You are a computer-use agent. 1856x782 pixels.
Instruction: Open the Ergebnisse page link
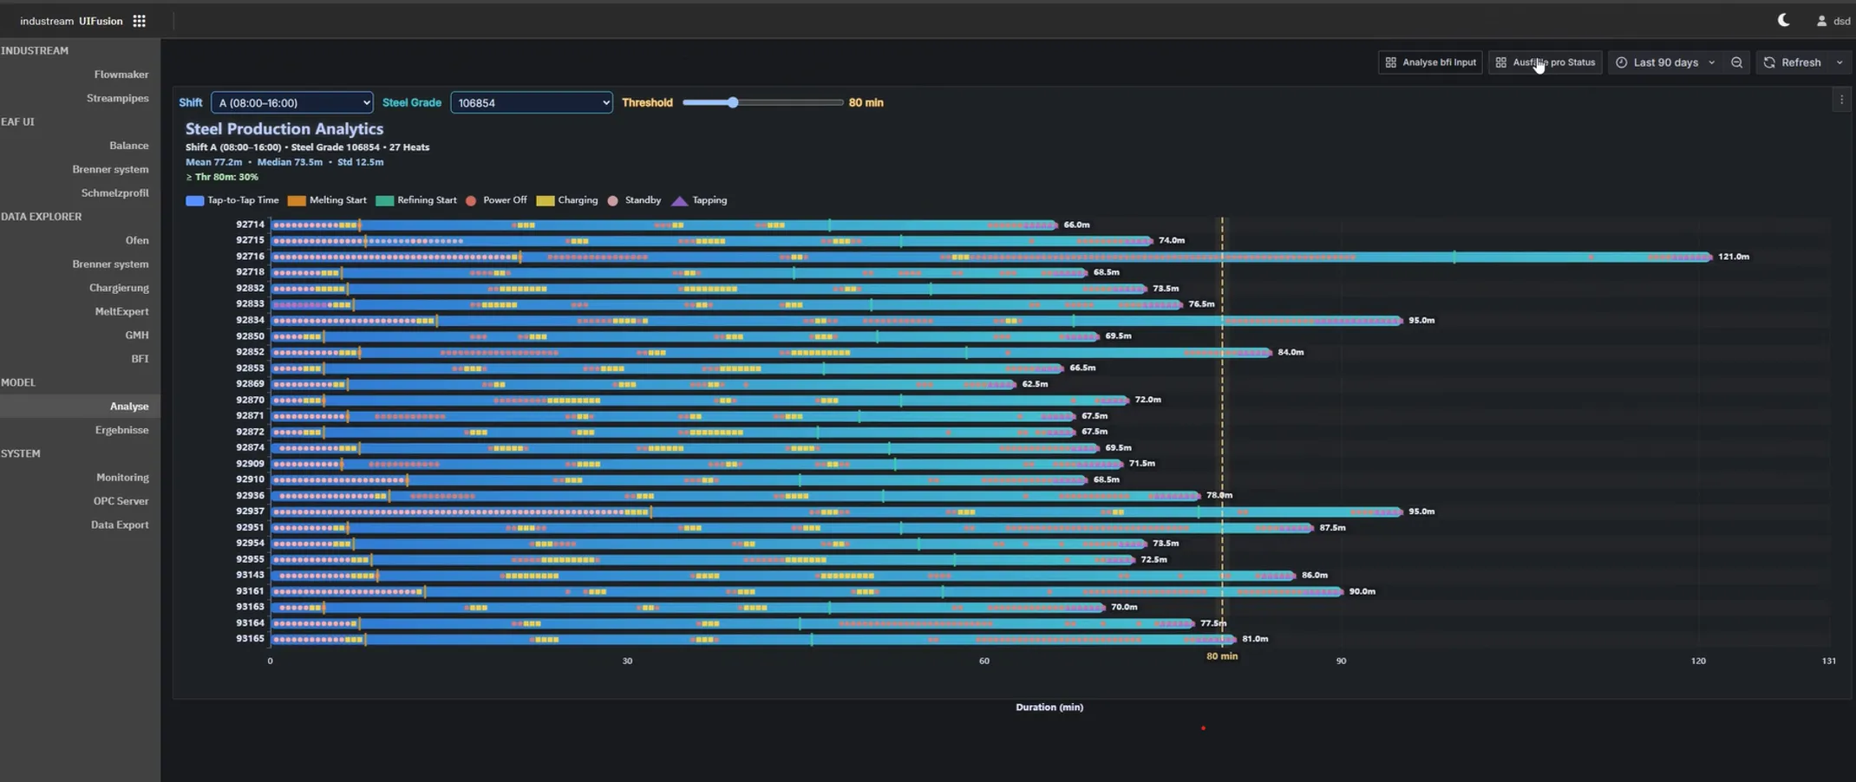[x=121, y=430]
